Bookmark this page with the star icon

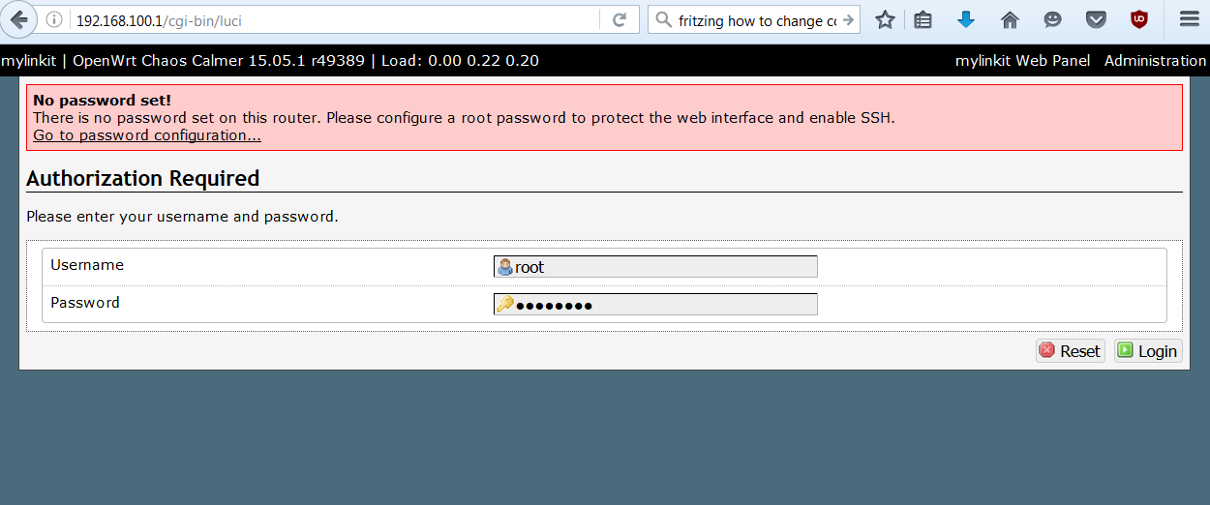point(885,20)
